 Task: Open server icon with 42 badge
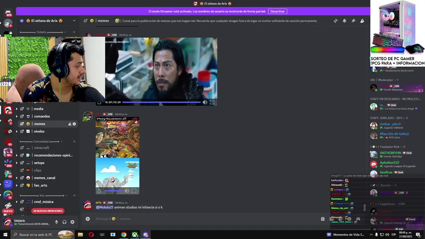point(8,174)
